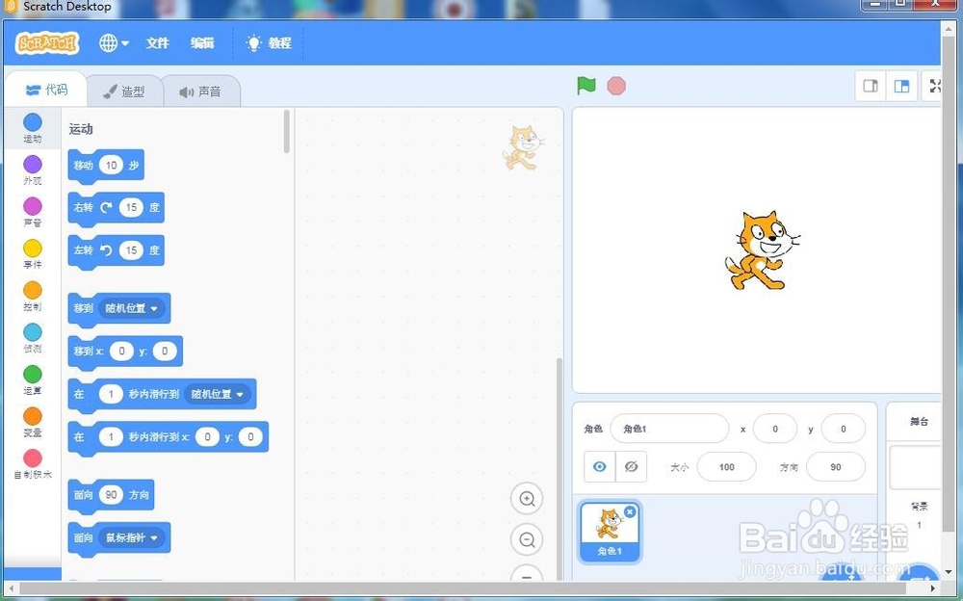
Task: Select the 运算 operators category
Action: [x=33, y=379]
